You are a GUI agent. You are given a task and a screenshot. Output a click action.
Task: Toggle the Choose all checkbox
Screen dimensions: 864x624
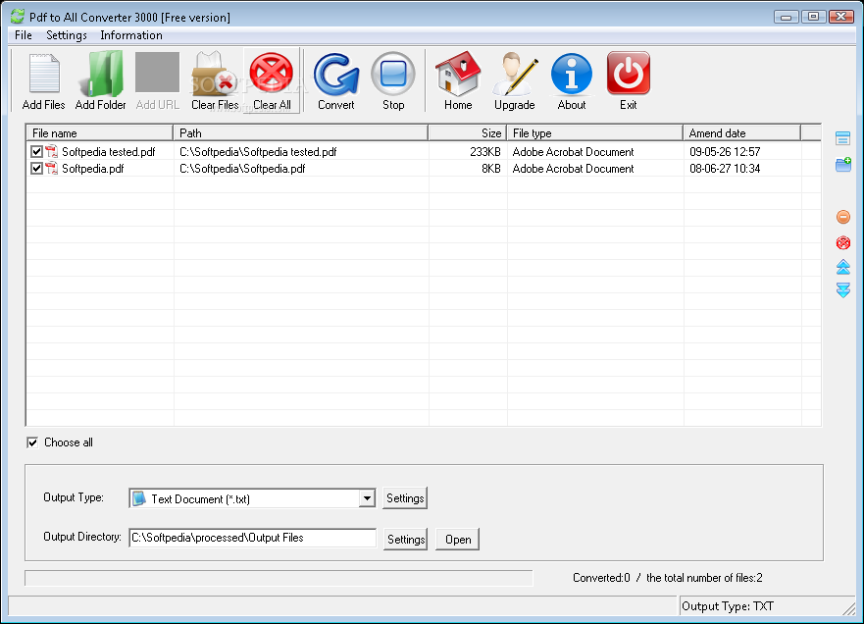[x=32, y=442]
